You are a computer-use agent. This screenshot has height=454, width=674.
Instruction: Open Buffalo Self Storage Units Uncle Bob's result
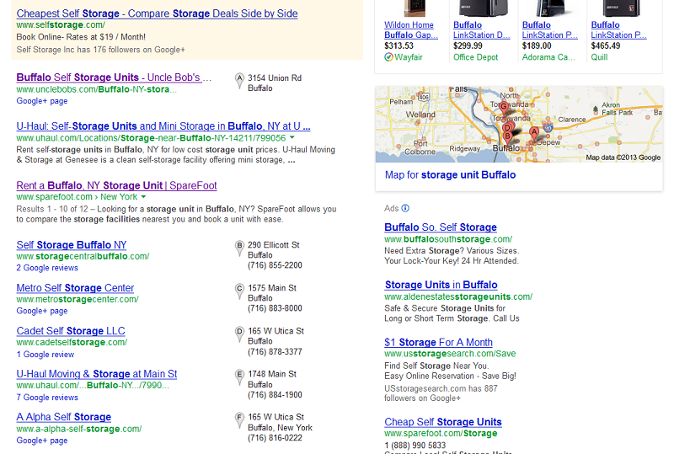[114, 77]
